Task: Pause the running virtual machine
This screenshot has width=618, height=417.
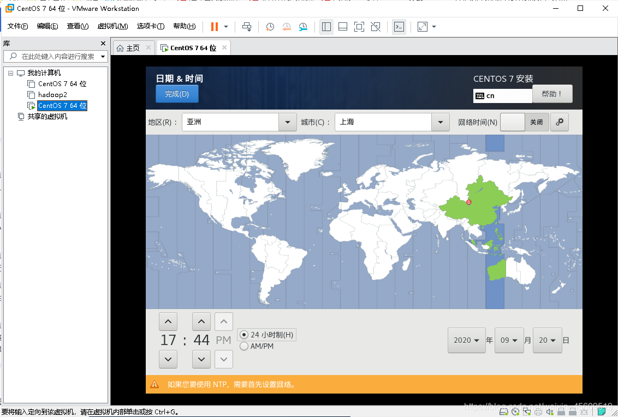Action: (215, 27)
